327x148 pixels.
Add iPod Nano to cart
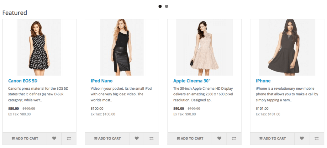pos(107,138)
